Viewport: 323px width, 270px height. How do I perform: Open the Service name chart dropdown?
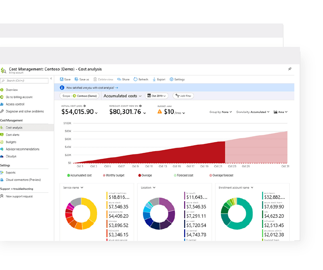[x=73, y=188]
